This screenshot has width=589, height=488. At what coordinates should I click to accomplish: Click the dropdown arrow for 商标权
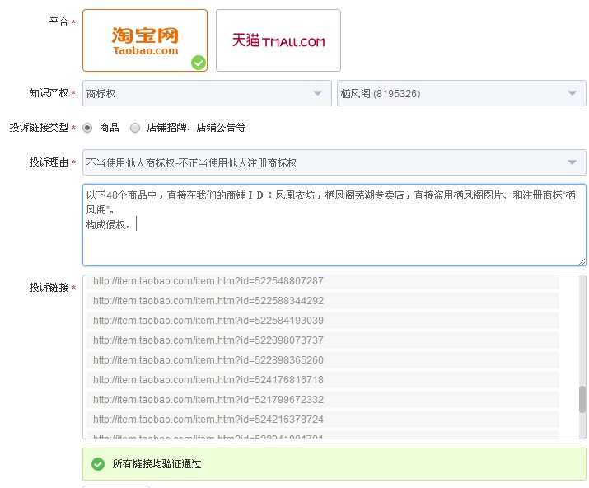coord(318,93)
